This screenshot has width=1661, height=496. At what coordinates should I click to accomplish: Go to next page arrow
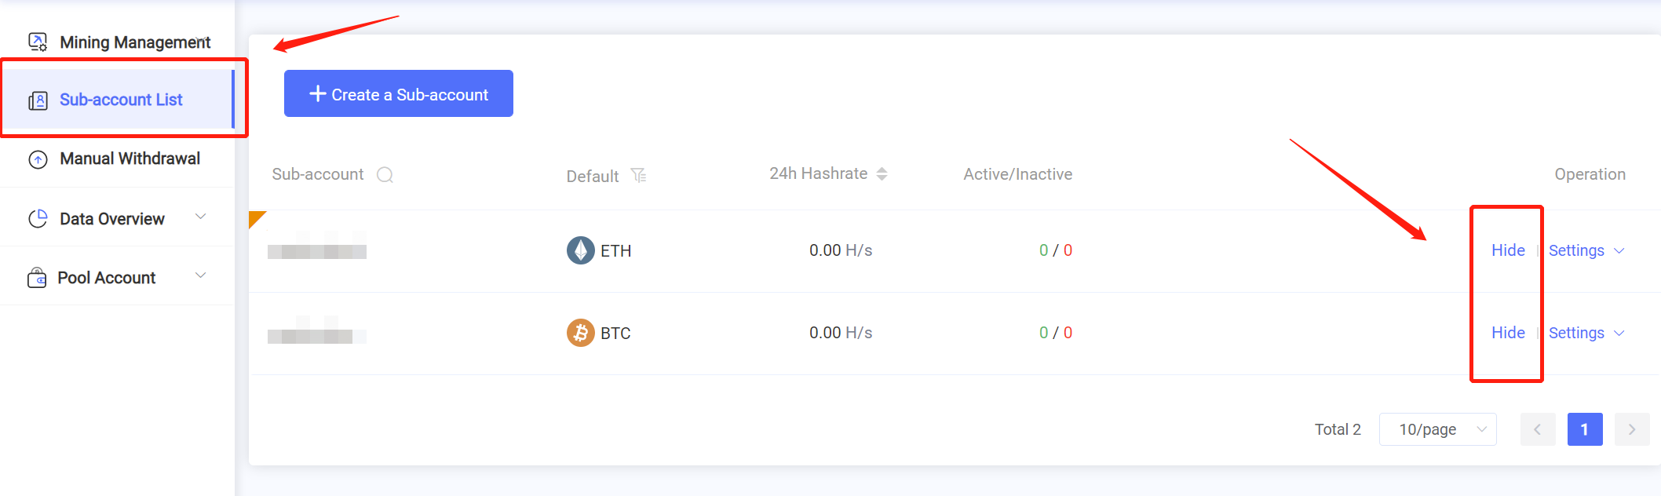click(1632, 429)
